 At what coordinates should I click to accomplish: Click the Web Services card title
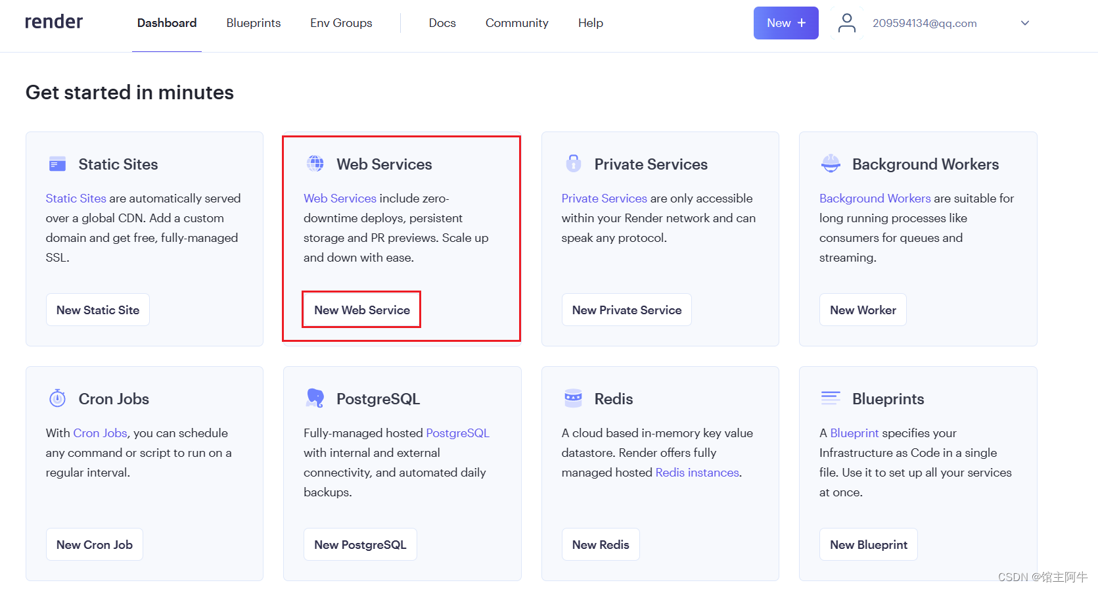click(384, 164)
